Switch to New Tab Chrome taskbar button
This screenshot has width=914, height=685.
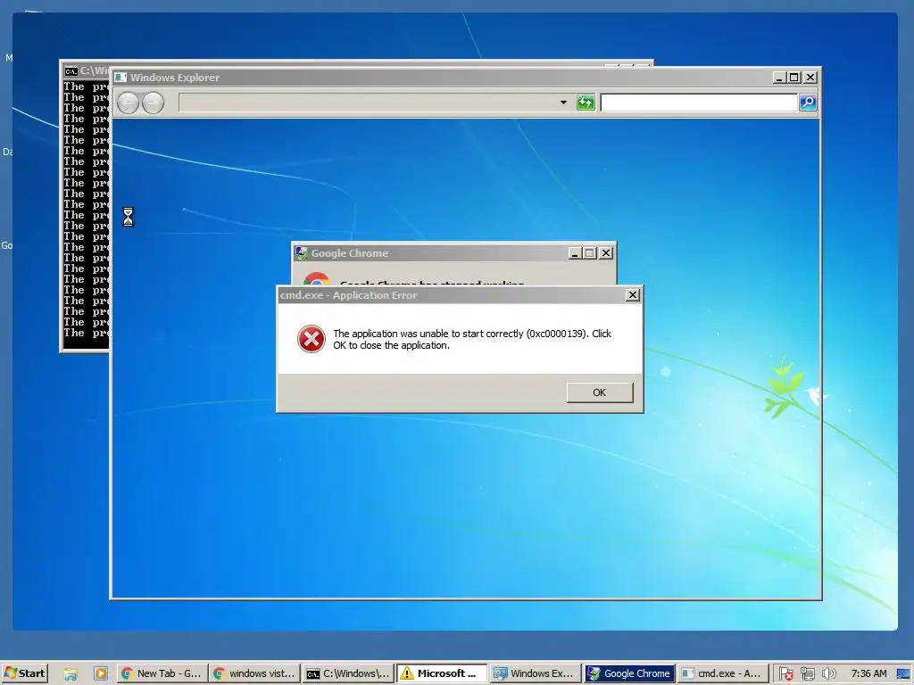[162, 673]
